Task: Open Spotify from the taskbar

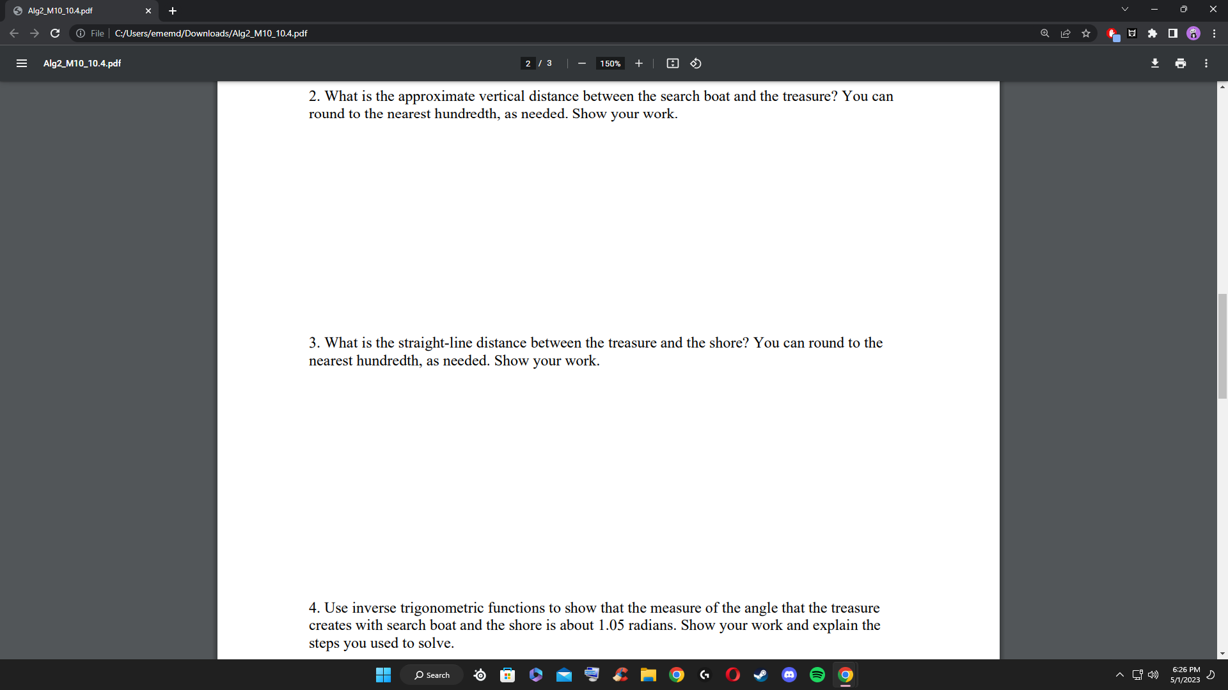Action: click(x=817, y=675)
